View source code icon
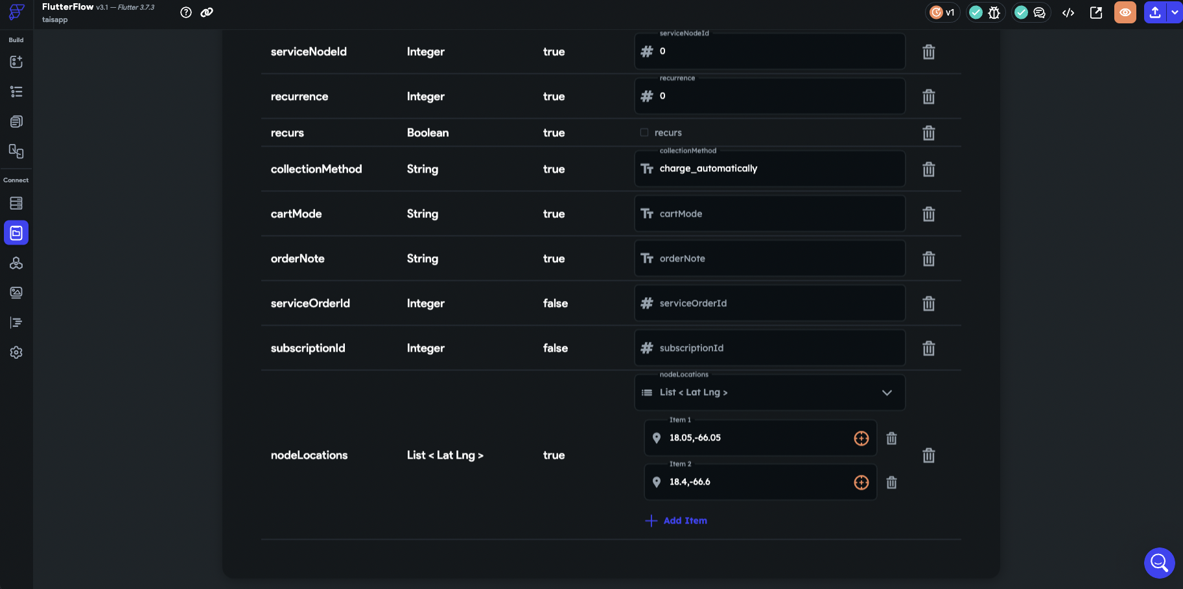The height and width of the screenshot is (589, 1183). click(1068, 12)
